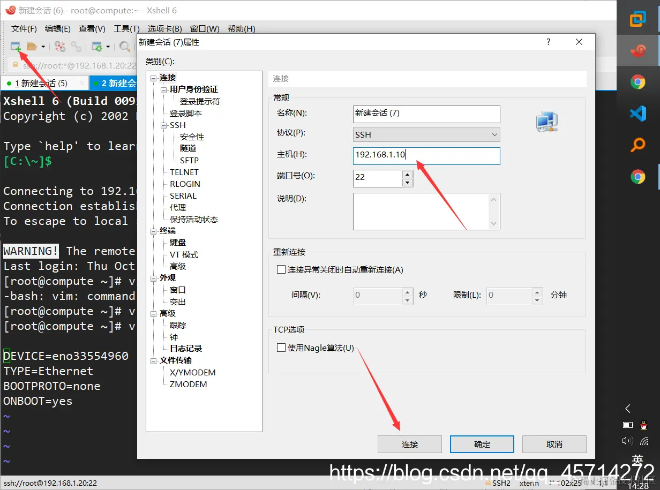The width and height of the screenshot is (660, 490).
Task: Enable the Nagle algorithm option
Action: point(281,347)
